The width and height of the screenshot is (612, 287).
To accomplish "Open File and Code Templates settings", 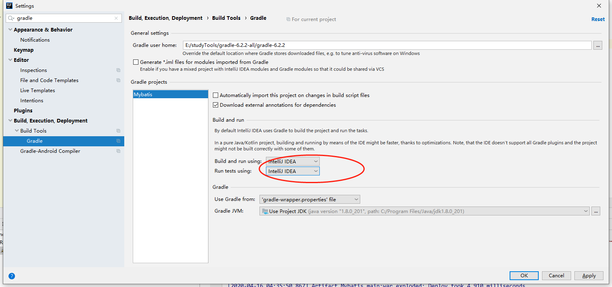I will [x=49, y=80].
